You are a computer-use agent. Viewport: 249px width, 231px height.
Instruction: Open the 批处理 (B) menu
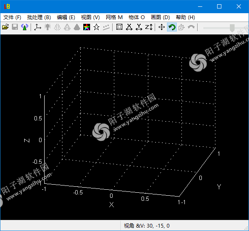[39, 17]
